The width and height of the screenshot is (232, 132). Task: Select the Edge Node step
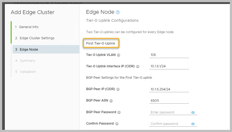coord(29,49)
